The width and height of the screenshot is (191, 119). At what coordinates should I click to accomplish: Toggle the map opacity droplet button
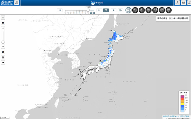(x=3, y=57)
